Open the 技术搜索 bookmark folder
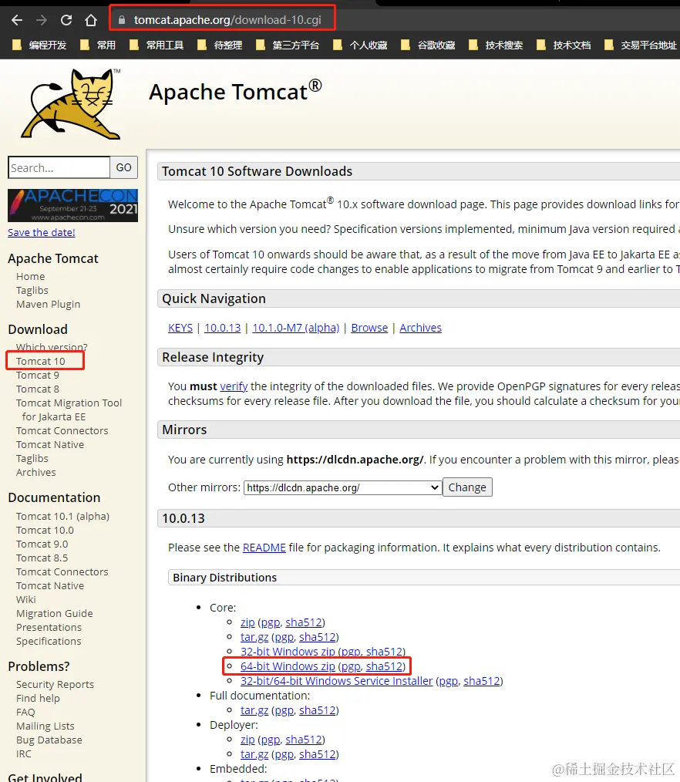680x782 pixels. point(496,46)
